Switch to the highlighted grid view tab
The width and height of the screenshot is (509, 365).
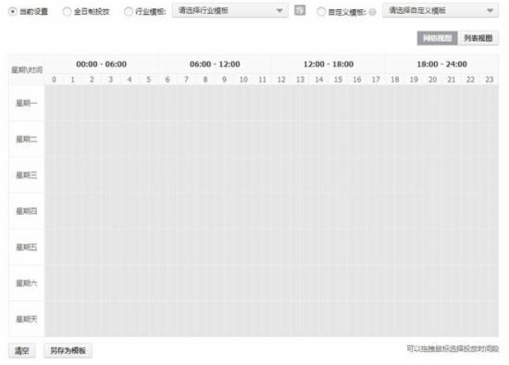pos(437,38)
